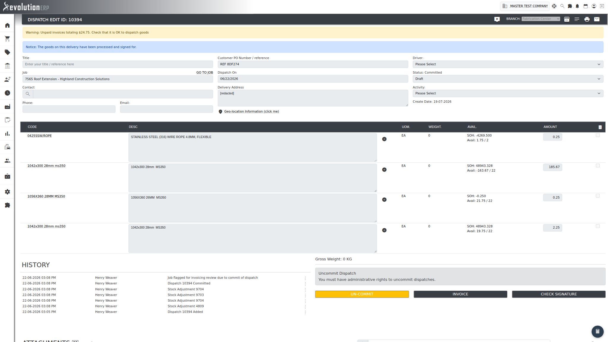Click the top bar search magnifier
This screenshot has height=342, width=608.
click(562, 6)
